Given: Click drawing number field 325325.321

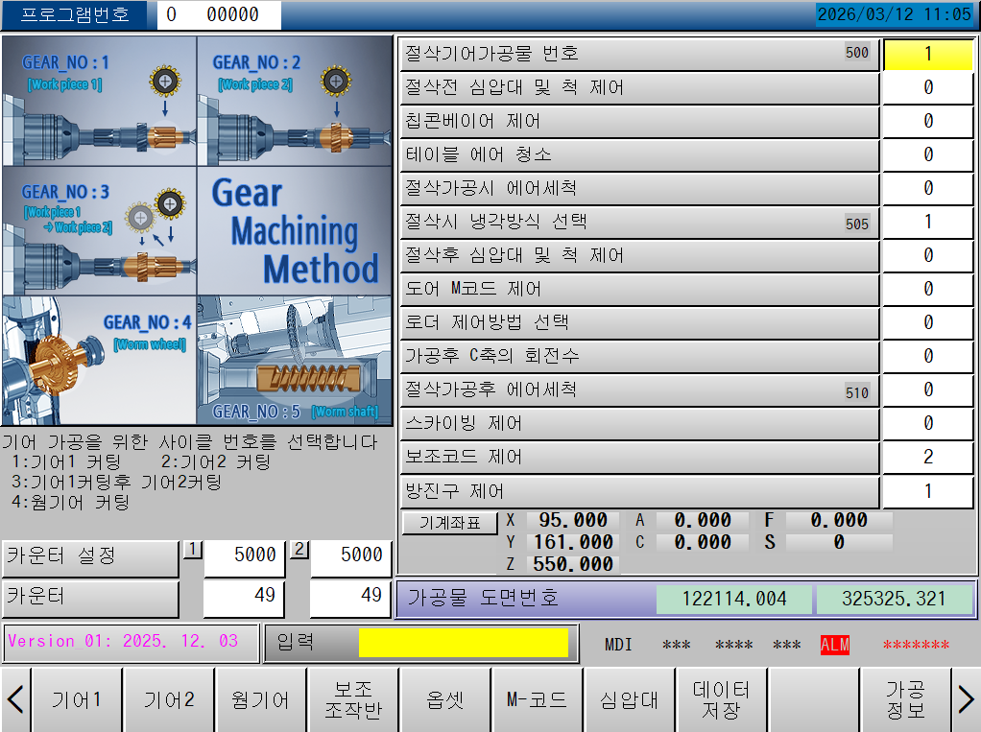Looking at the screenshot, I should pyautogui.click(x=895, y=599).
